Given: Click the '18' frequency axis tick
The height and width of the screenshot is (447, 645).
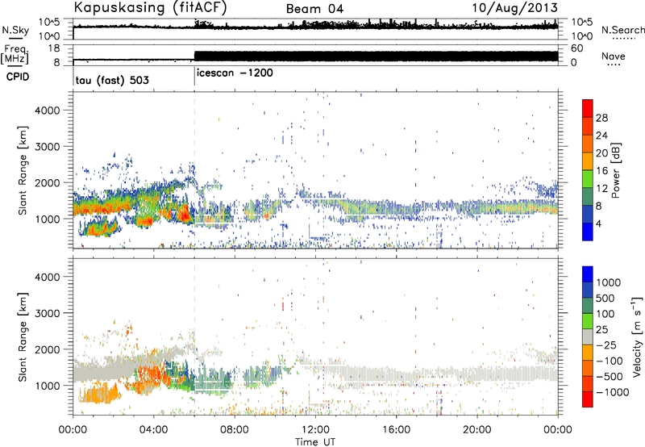Looking at the screenshot, I should (54, 48).
